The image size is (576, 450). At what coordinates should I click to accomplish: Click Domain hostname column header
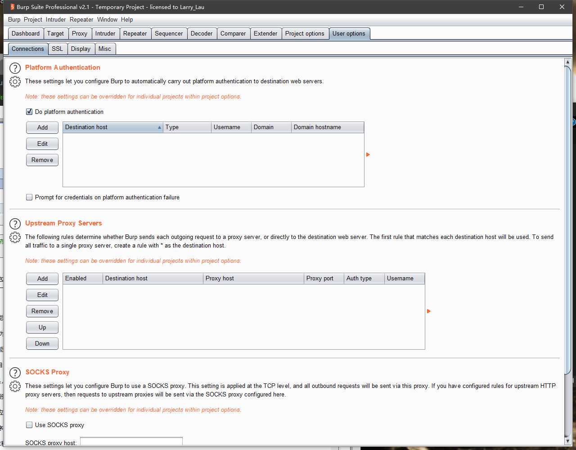point(328,127)
